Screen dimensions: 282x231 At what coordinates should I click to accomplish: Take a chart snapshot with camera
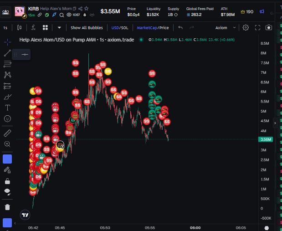point(269,27)
